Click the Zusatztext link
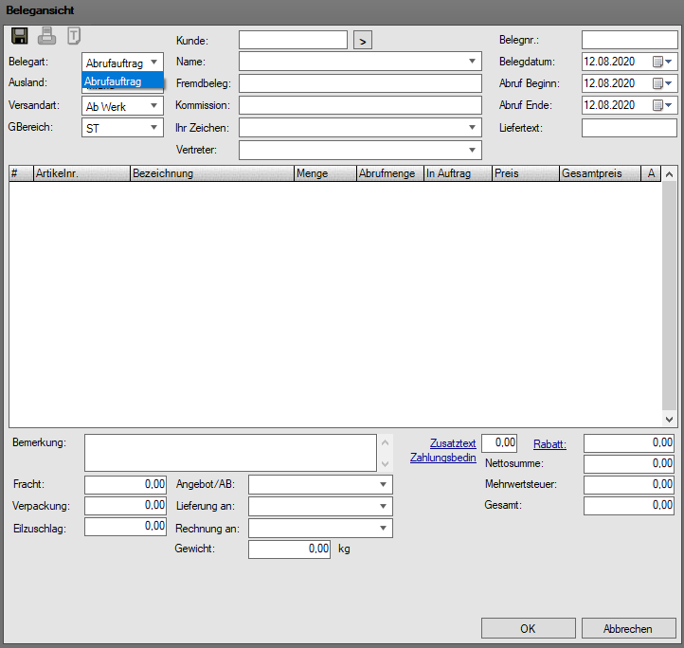The image size is (684, 648). pyautogui.click(x=453, y=443)
